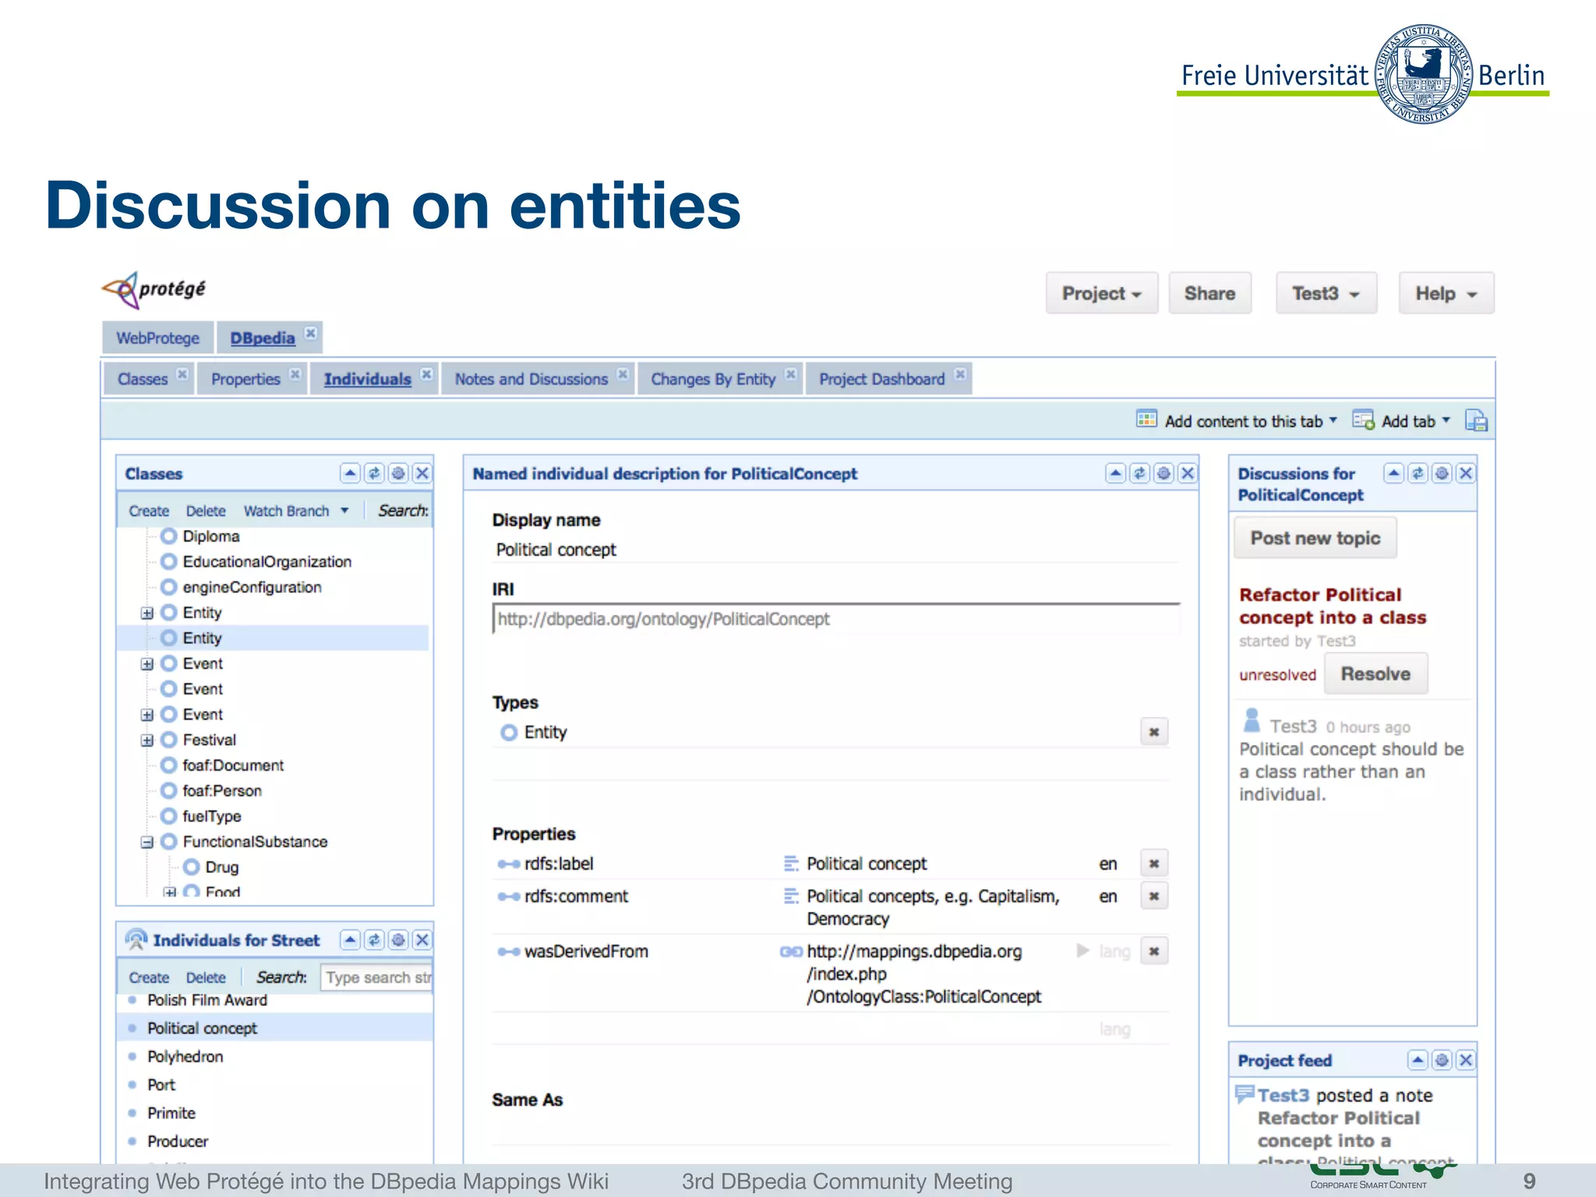
Task: Switch to the WebProtege tab
Action: click(x=157, y=338)
